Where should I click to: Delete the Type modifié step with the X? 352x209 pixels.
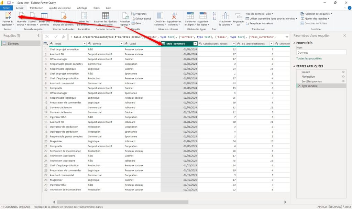click(299, 86)
